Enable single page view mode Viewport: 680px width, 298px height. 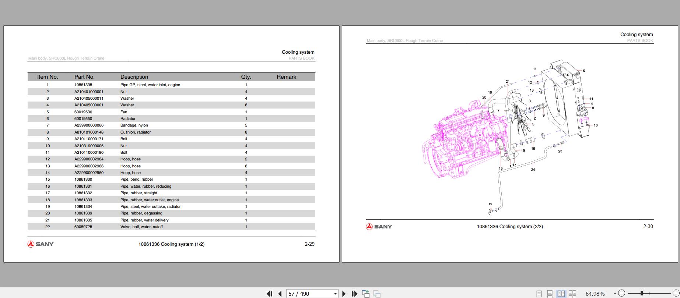click(x=539, y=294)
